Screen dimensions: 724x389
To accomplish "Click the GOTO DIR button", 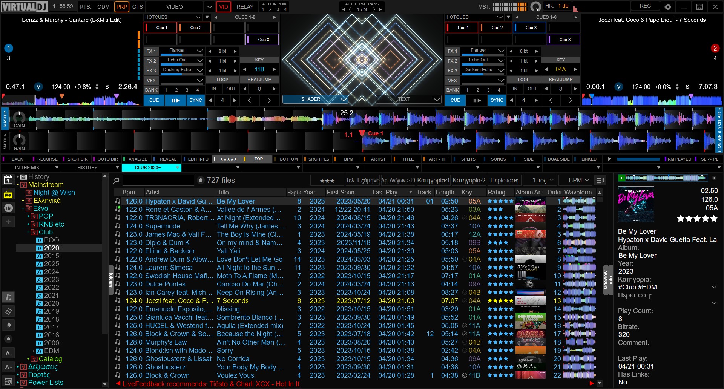I will pos(107,159).
